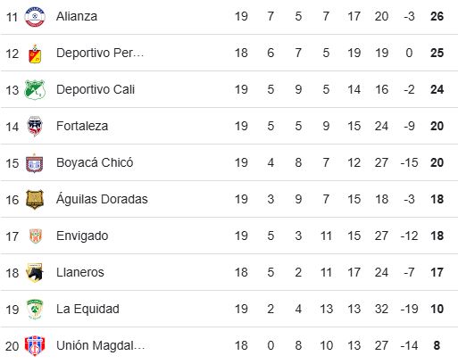
Task: Open the Alianza team name link
Action: (x=77, y=16)
